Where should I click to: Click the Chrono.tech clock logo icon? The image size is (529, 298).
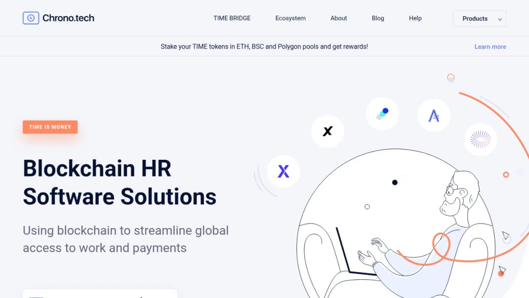click(31, 18)
